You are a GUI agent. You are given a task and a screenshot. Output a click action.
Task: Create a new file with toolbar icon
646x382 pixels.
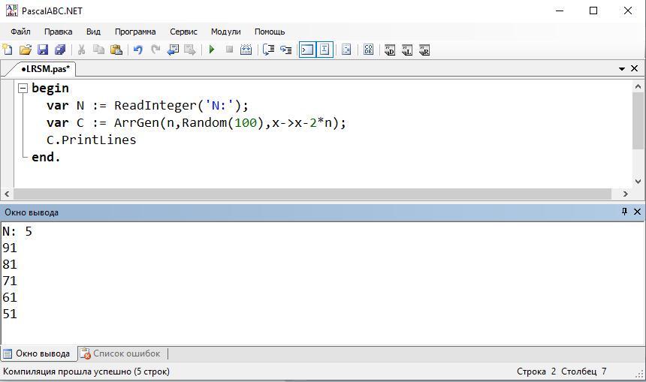point(8,50)
